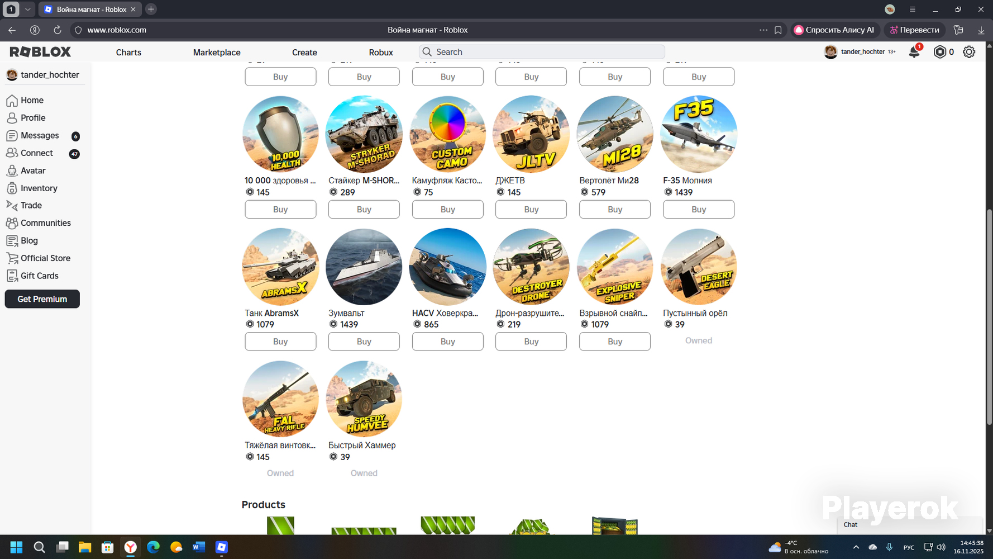Viewport: 993px width, 559px height.
Task: Buy the 10 000 здоровья pass
Action: 280,209
